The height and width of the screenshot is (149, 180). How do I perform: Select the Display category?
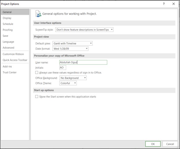tap(7, 18)
